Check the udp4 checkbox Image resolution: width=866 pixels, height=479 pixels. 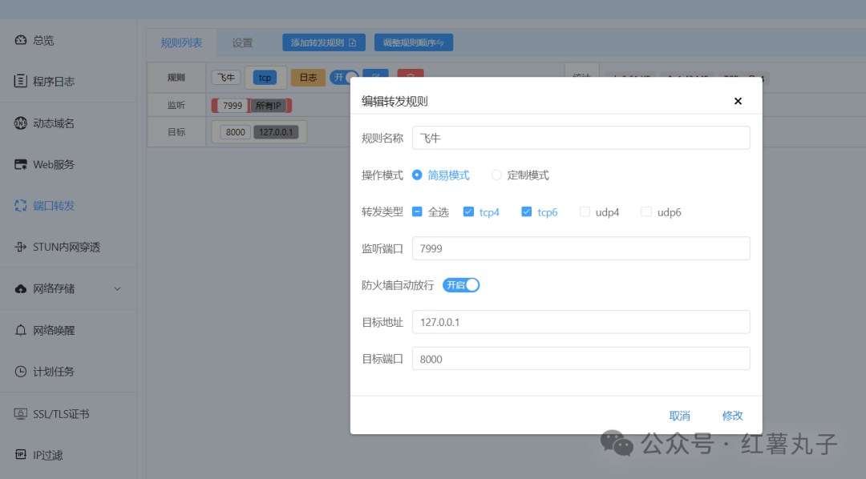coord(585,212)
